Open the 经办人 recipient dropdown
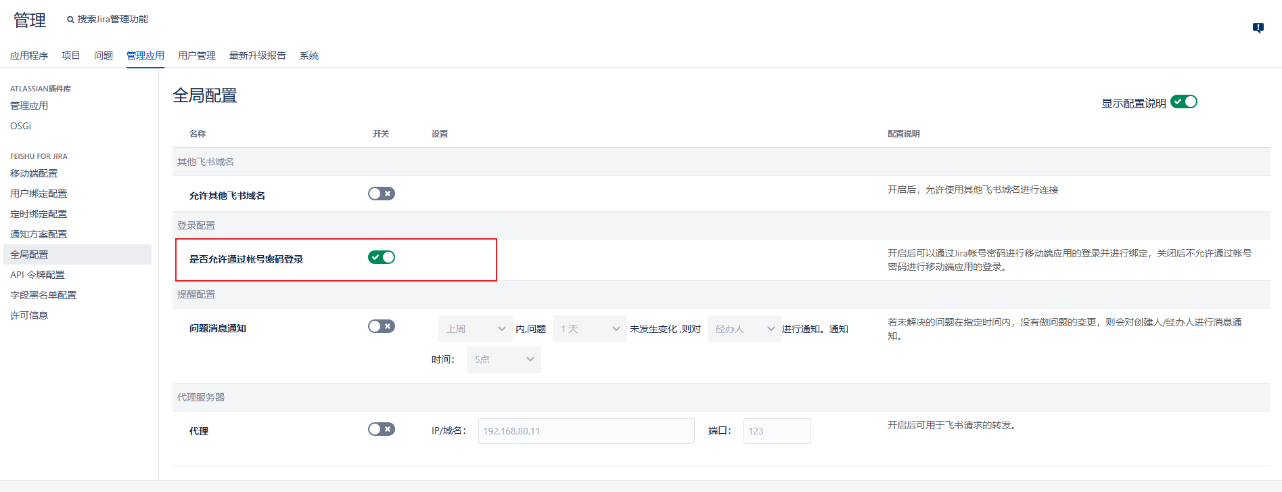Viewport: 1282px width, 492px height. coord(744,329)
